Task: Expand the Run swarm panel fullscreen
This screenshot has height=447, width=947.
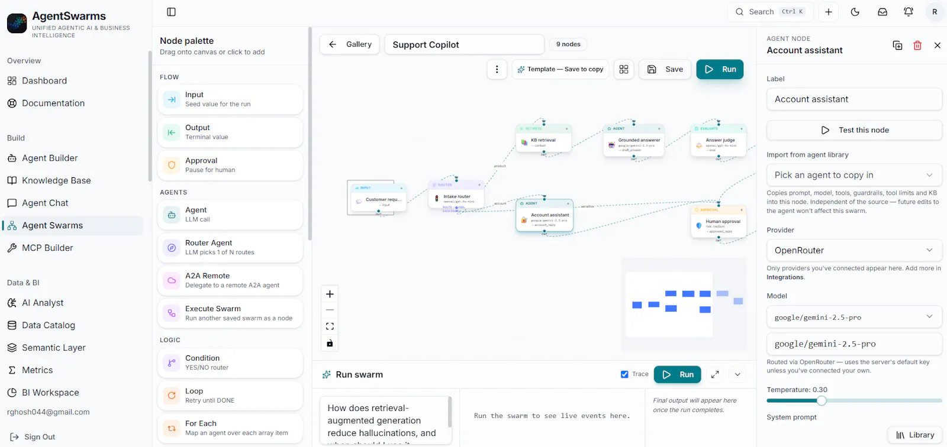Action: pyautogui.click(x=715, y=374)
